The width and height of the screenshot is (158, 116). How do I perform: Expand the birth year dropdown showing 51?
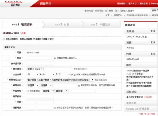(33, 75)
